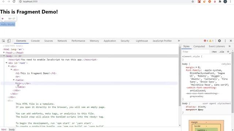
Task: Click the font-family property name
Action: click(193, 70)
